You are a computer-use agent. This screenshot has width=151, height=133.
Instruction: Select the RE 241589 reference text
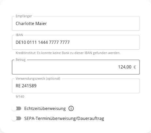(x=26, y=86)
